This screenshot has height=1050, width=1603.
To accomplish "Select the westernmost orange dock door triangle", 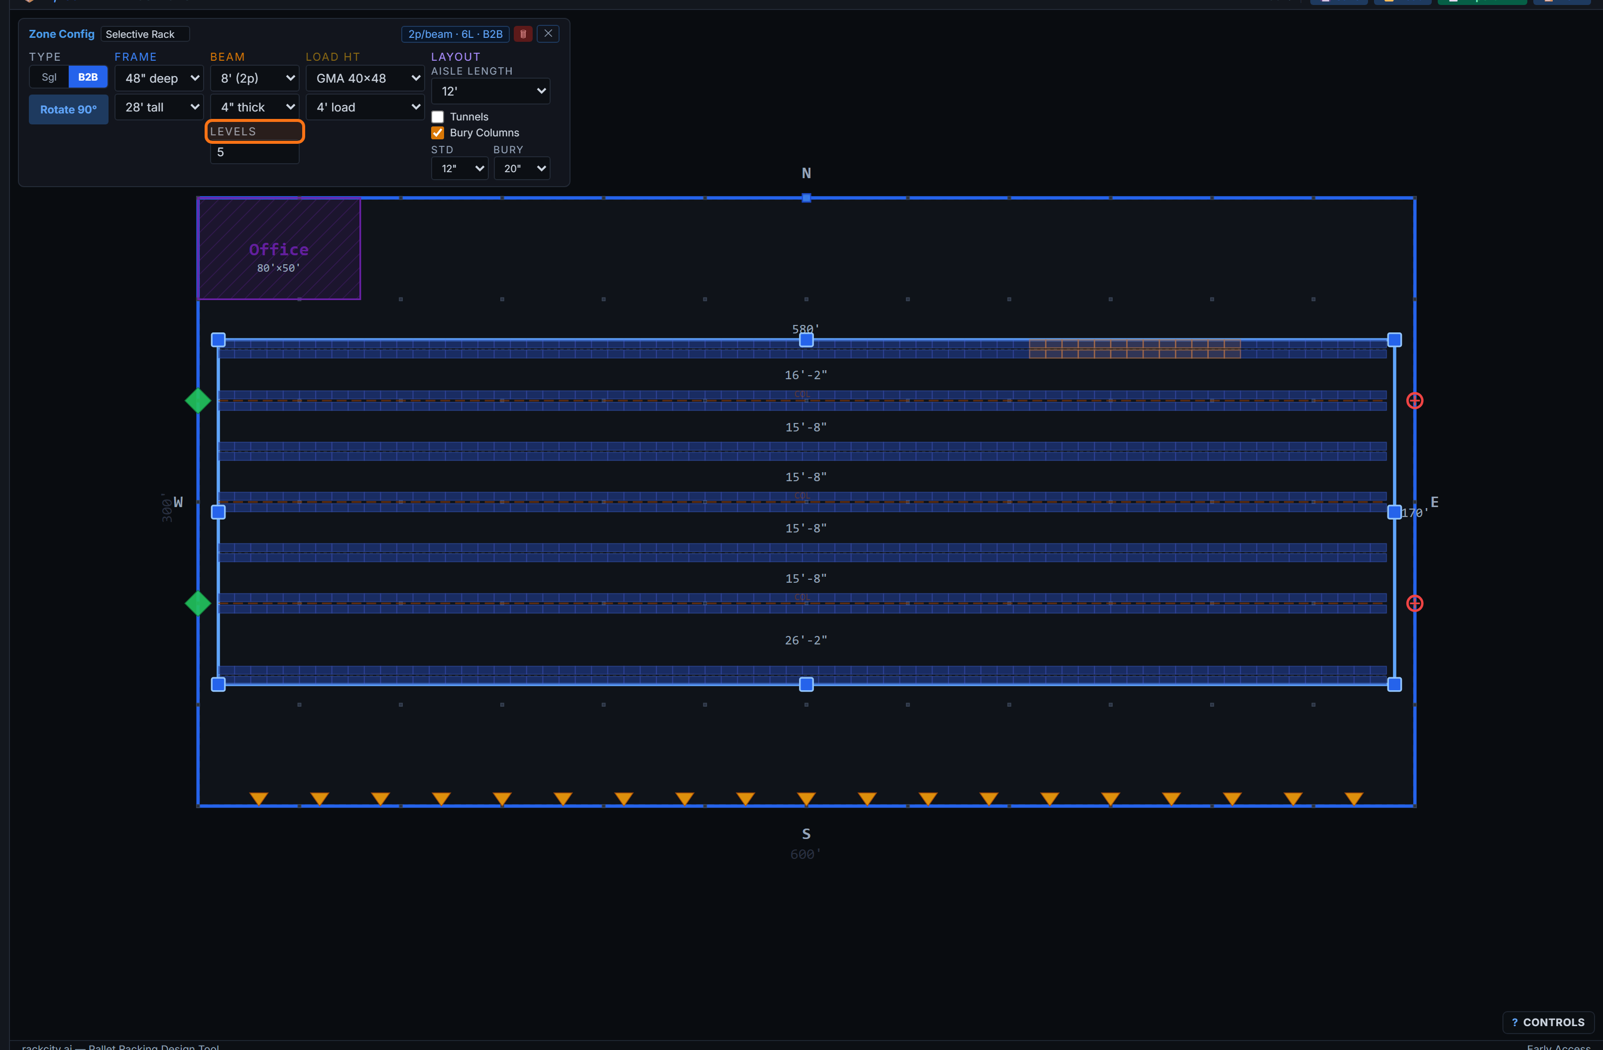I will coord(259,798).
